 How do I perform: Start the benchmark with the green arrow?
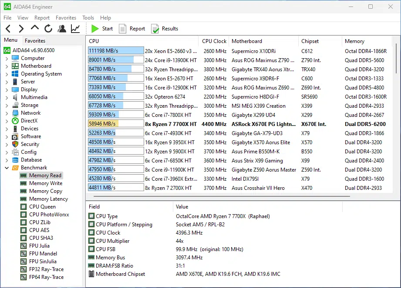tap(95, 29)
